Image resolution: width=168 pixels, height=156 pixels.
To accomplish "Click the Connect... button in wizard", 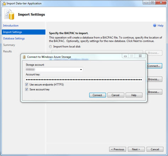I will (x=155, y=66).
